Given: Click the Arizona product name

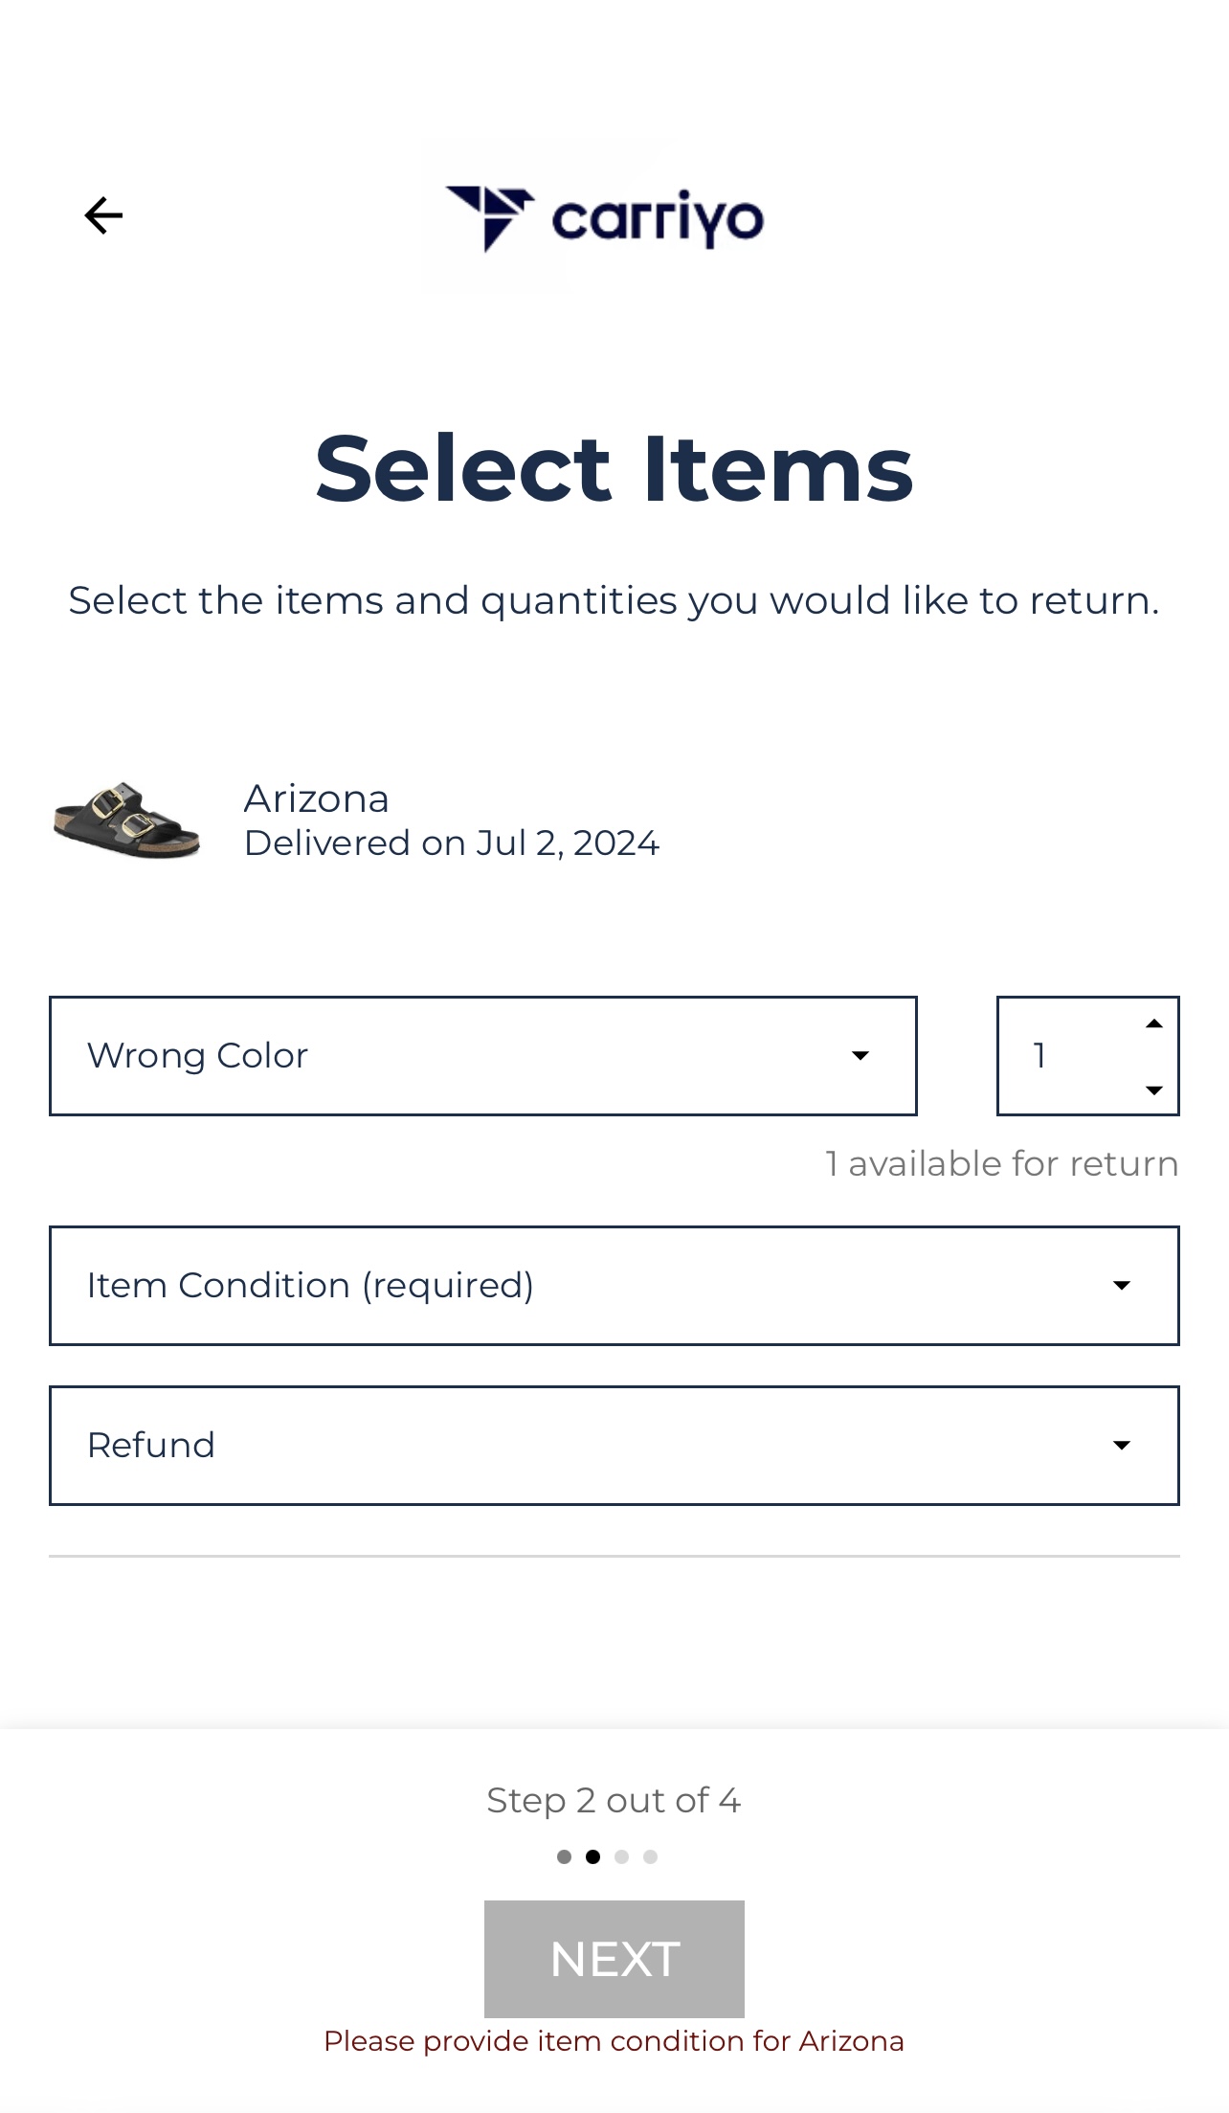Looking at the screenshot, I should coord(317,798).
